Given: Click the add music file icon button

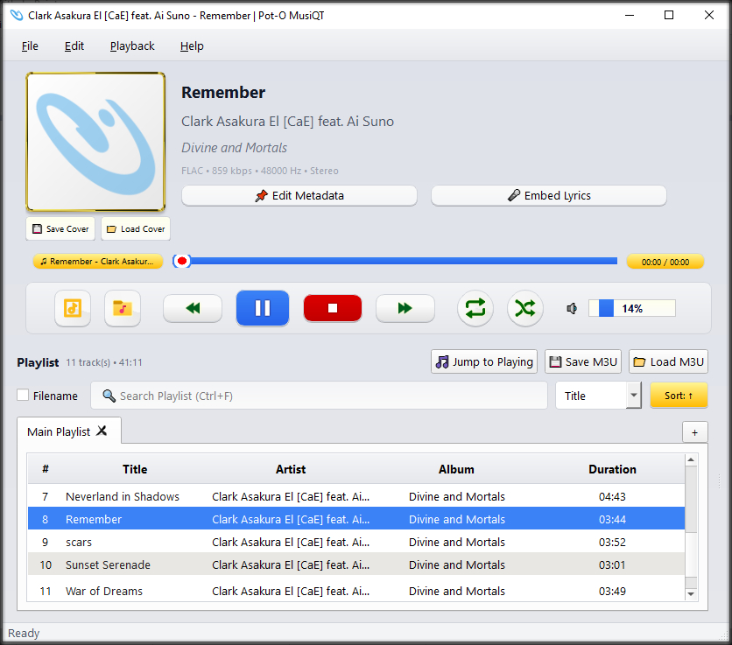Looking at the screenshot, I should [73, 308].
